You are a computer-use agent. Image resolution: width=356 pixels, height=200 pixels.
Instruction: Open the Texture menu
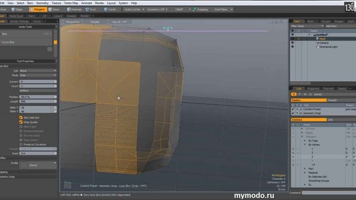tap(56, 3)
